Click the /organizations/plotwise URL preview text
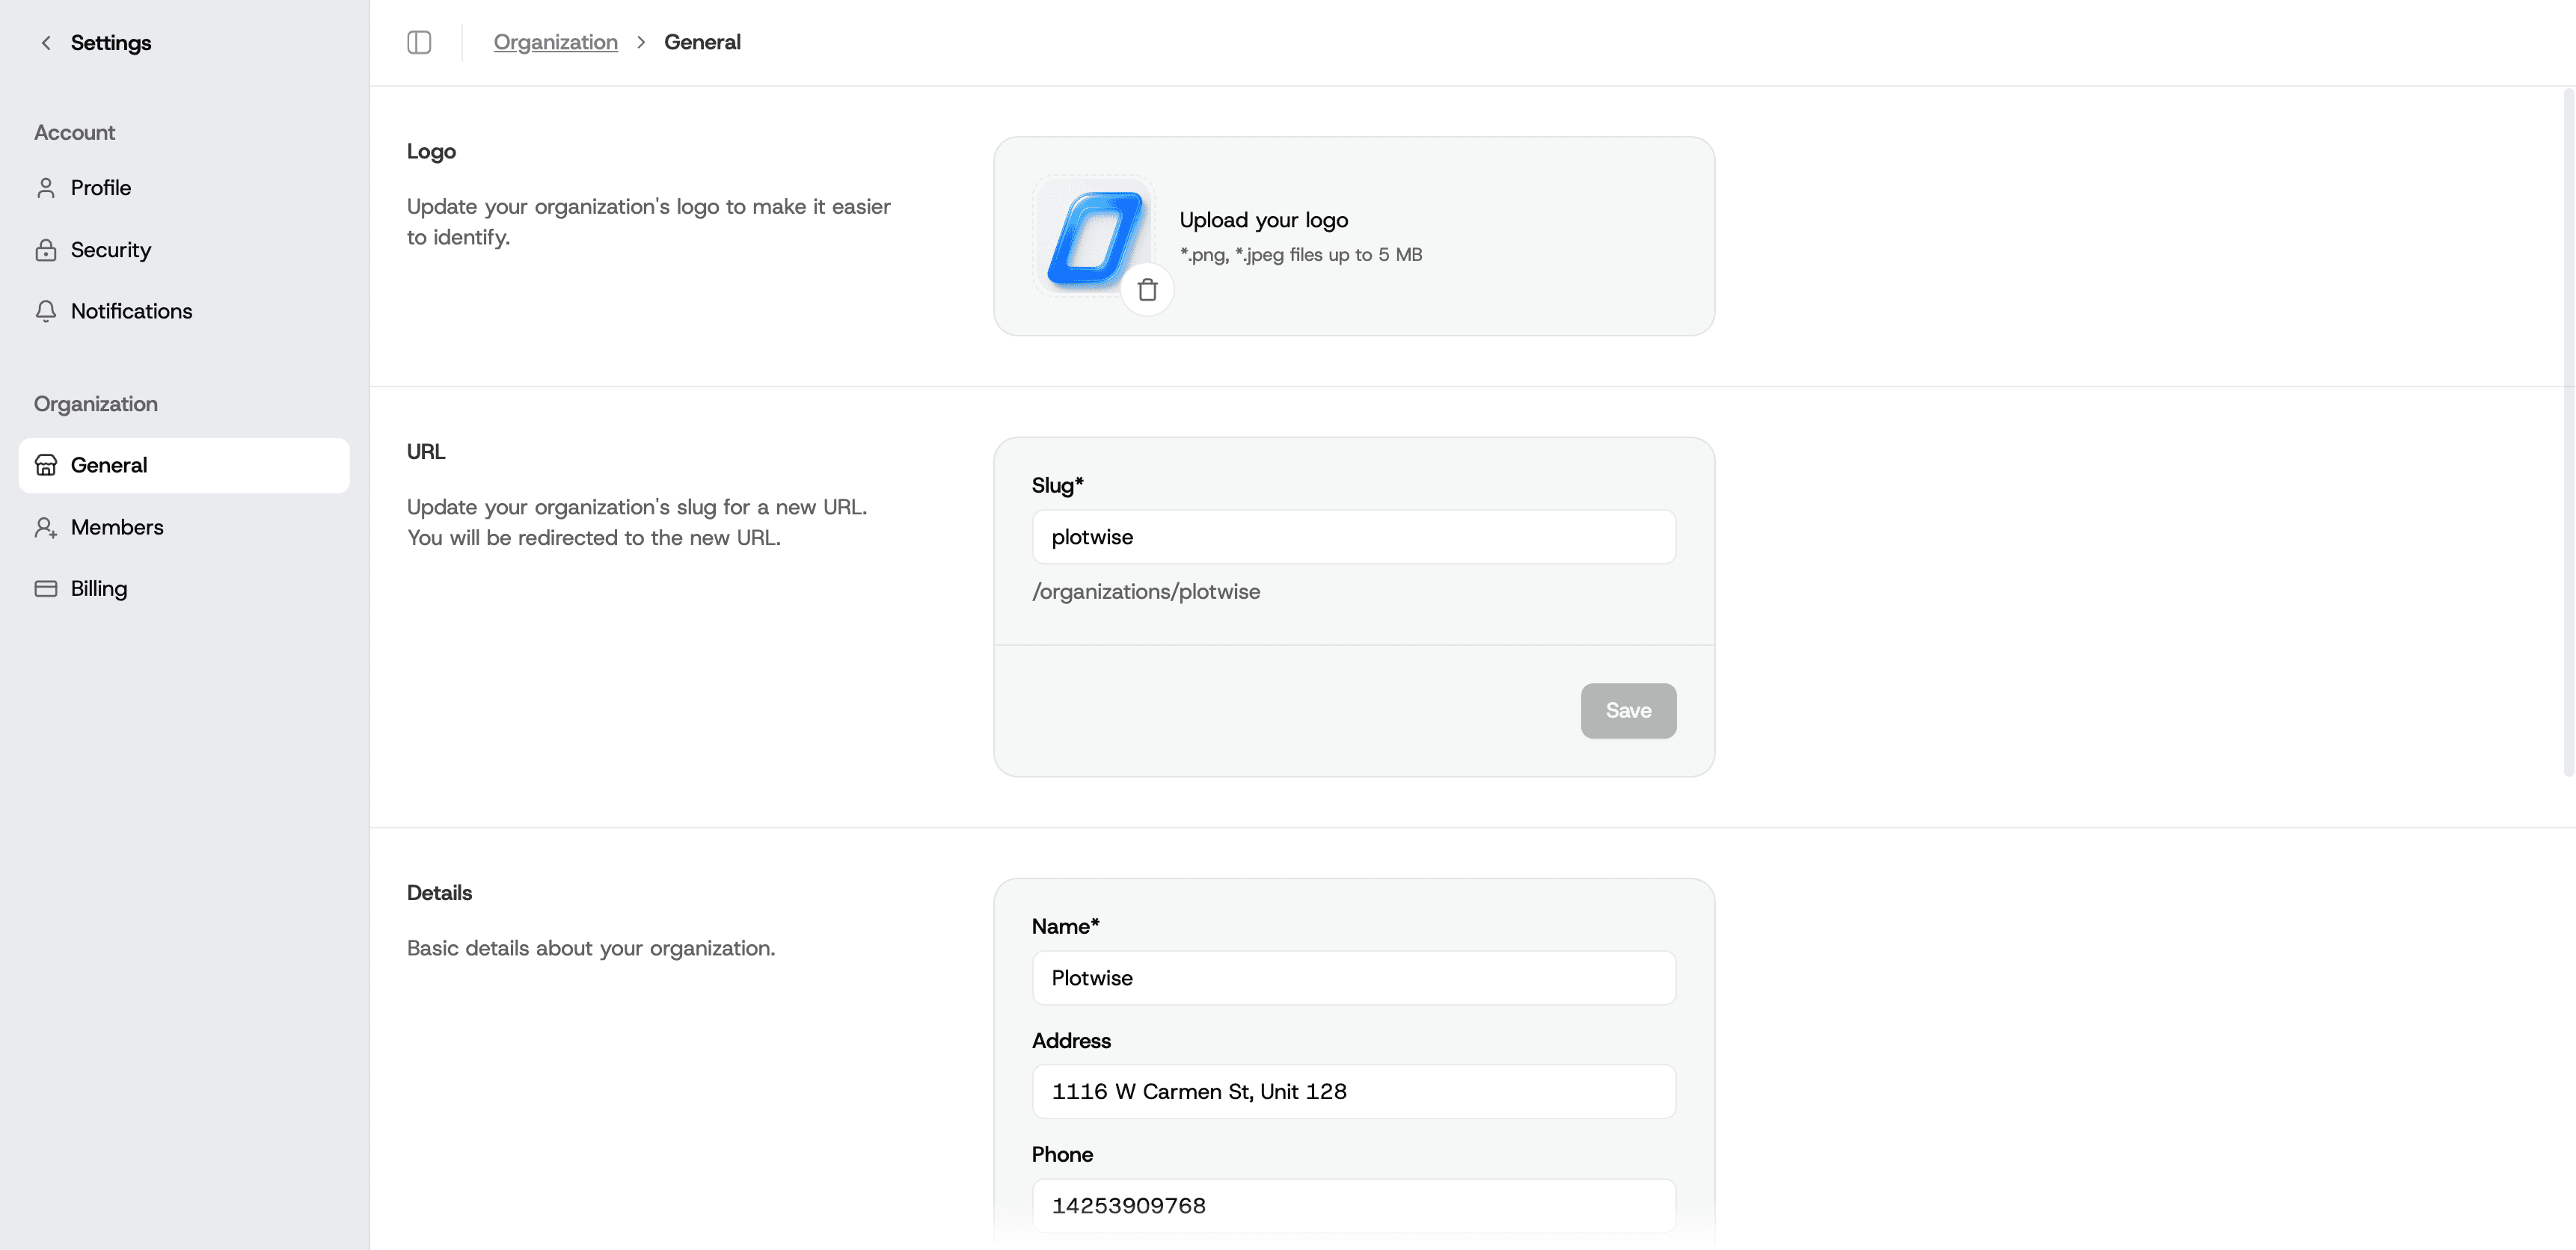The width and height of the screenshot is (2576, 1250). [x=1146, y=591]
